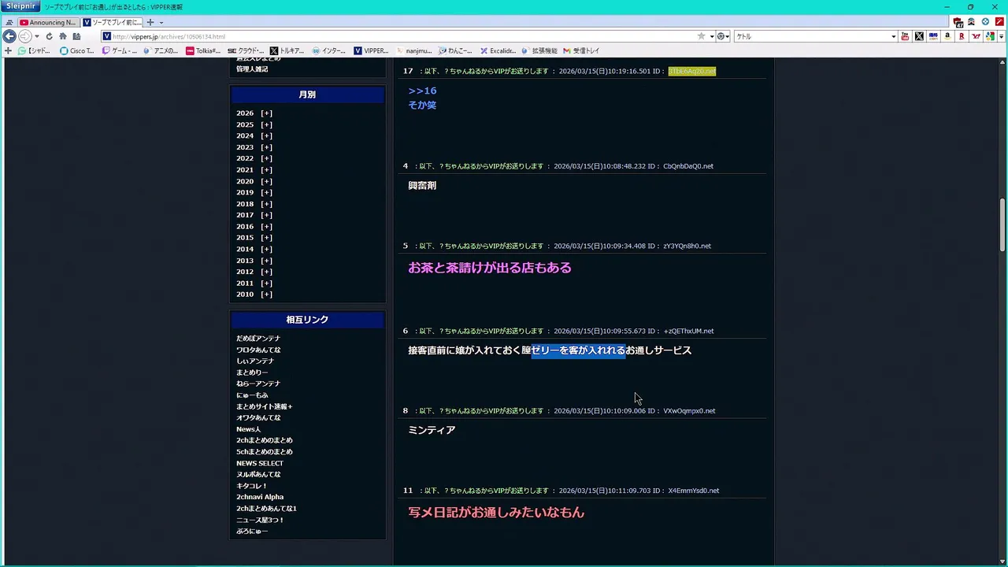Click the bookmark star in address bar
The image size is (1008, 567).
(701, 36)
